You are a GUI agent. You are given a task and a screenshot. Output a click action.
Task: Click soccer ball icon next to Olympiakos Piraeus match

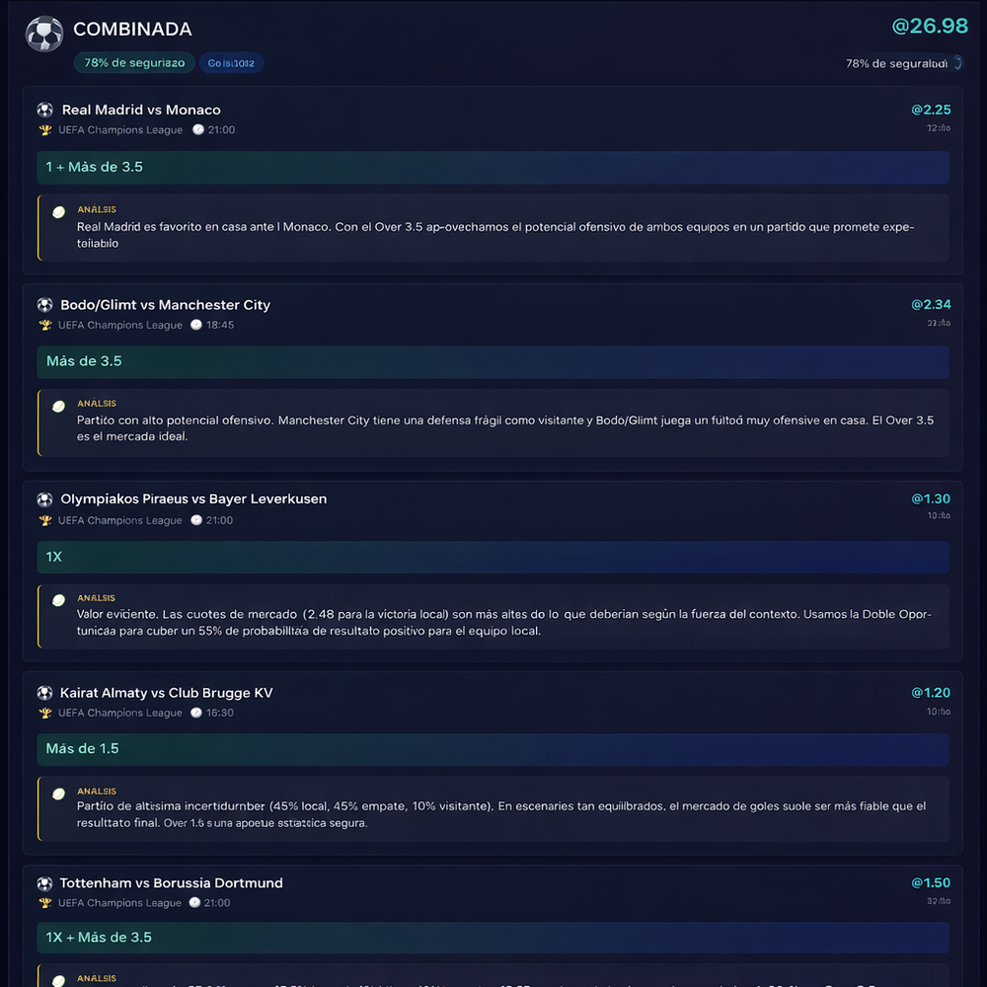pos(44,499)
